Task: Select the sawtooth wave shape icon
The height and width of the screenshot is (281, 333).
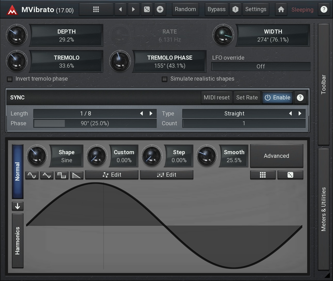Action: 77,175
